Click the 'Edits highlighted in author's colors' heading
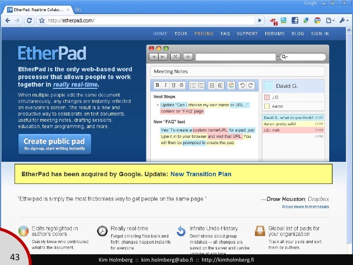Viewport: 353px width, 265px height. 55,231
